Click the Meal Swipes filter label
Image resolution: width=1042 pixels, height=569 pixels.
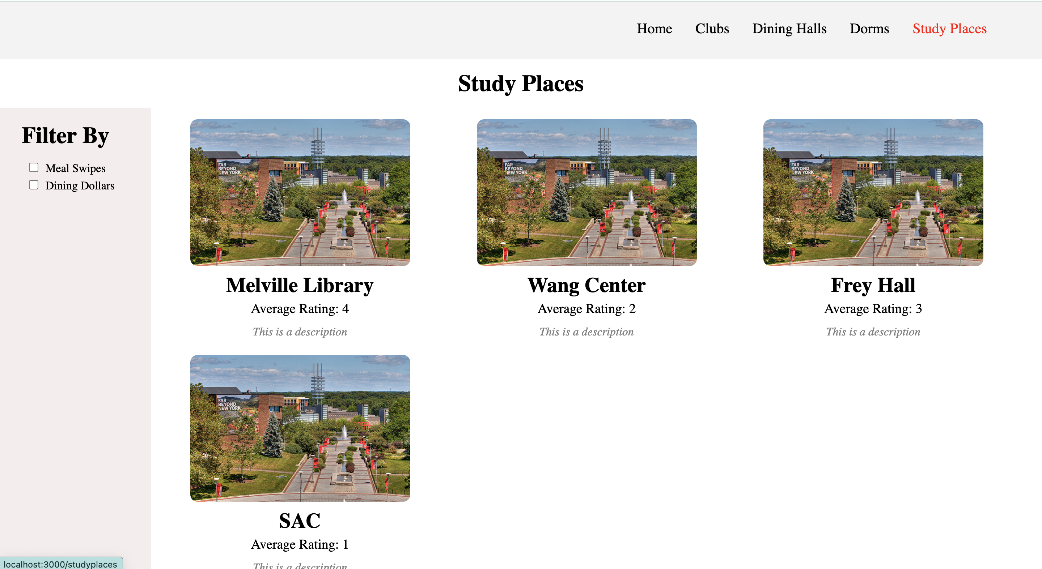click(75, 168)
